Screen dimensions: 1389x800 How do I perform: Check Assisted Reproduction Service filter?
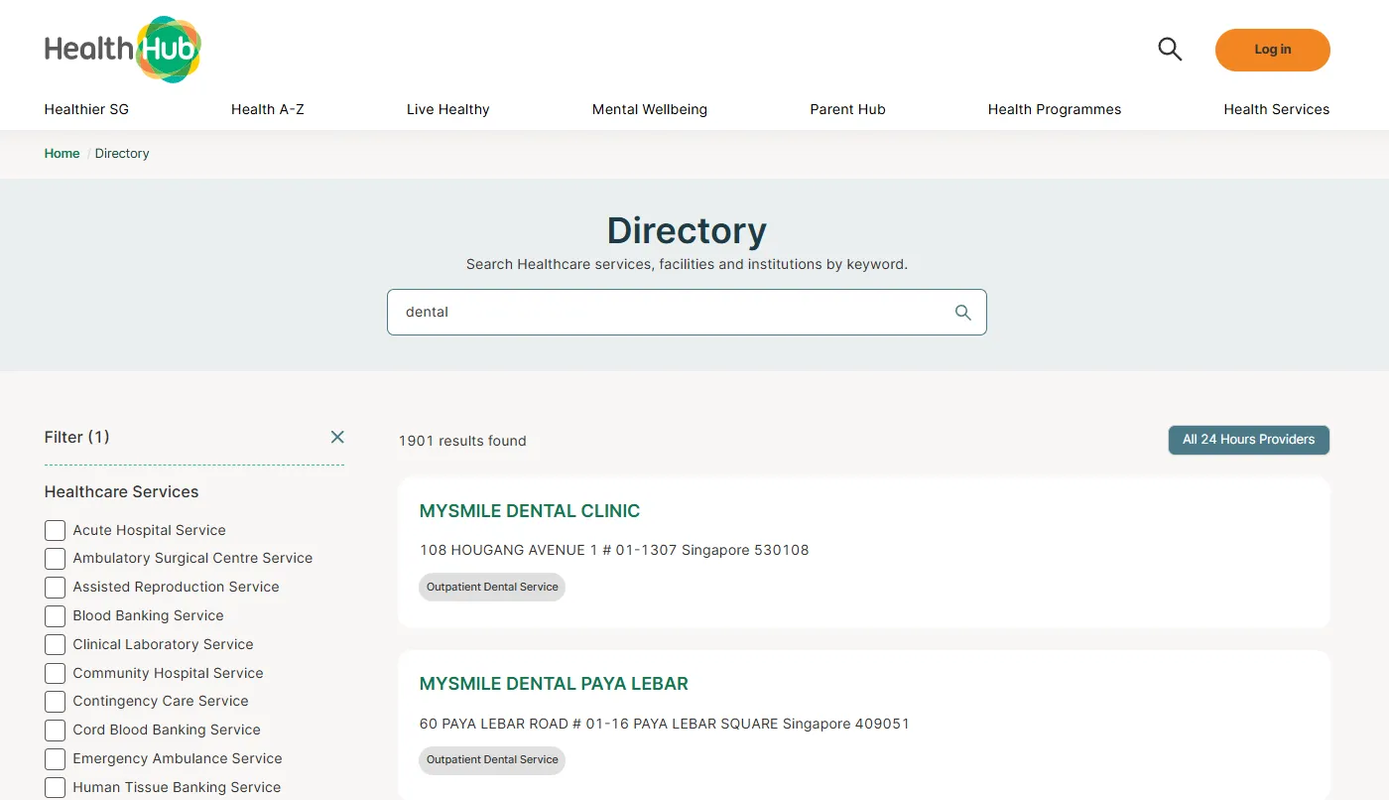55,588
